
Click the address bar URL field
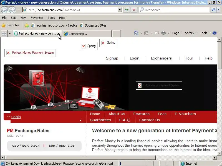[70, 10]
